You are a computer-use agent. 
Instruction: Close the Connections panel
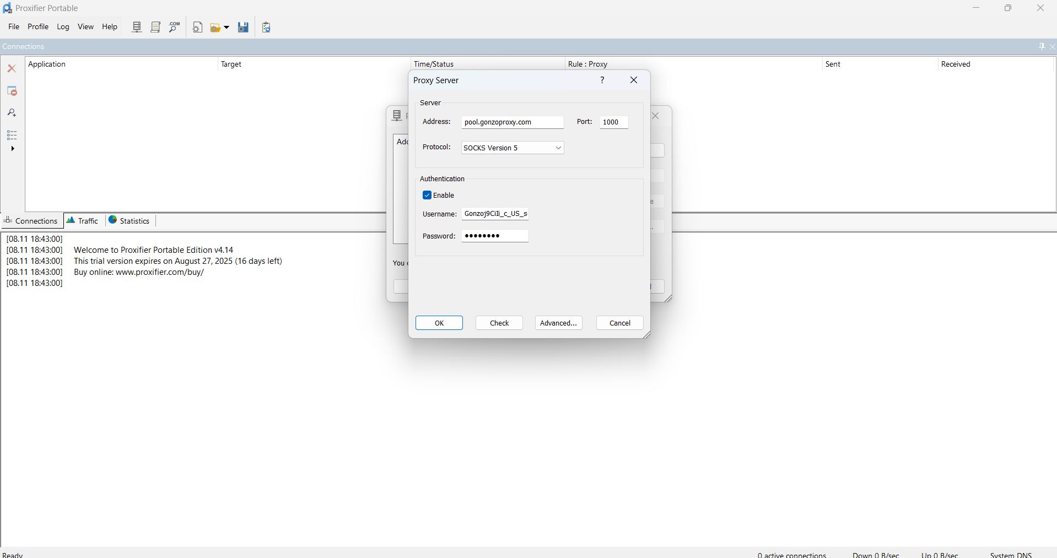(1052, 46)
